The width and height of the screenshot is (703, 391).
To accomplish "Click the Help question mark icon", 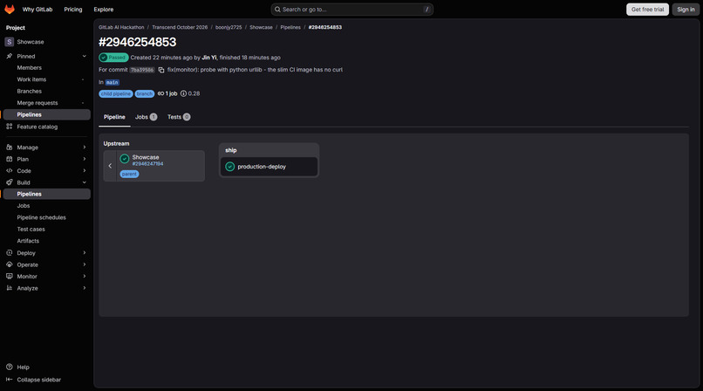I will click(9, 367).
